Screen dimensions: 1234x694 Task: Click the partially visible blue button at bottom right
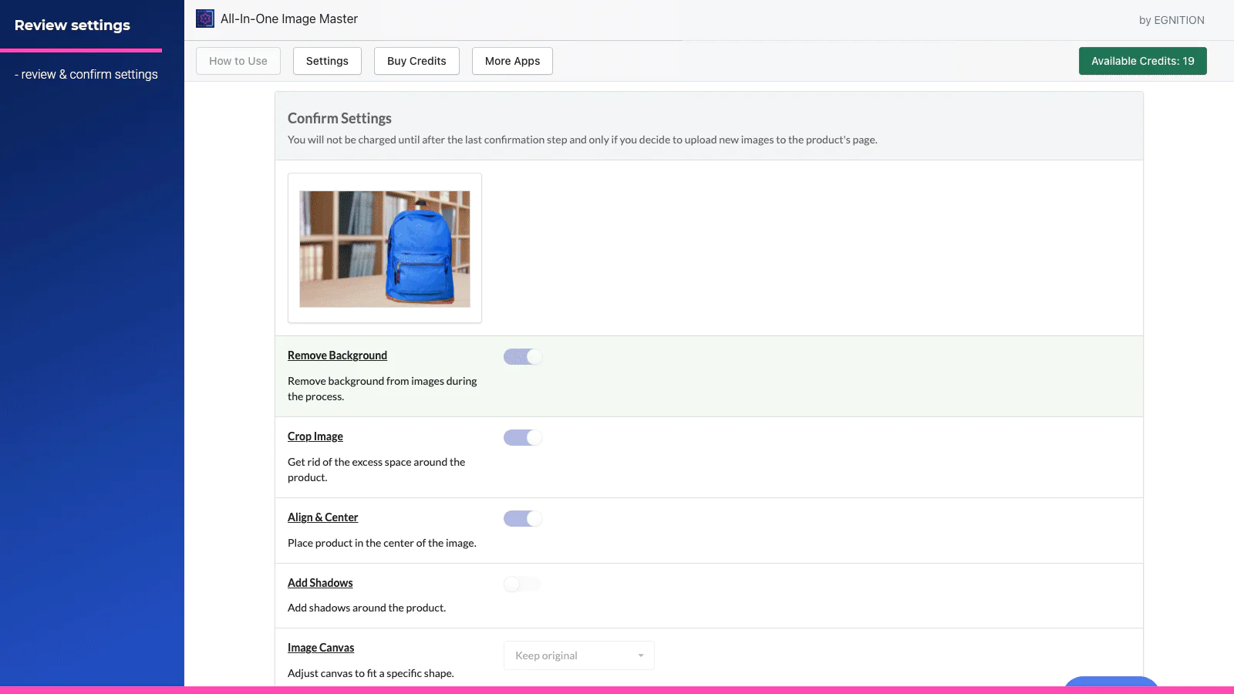(1111, 682)
